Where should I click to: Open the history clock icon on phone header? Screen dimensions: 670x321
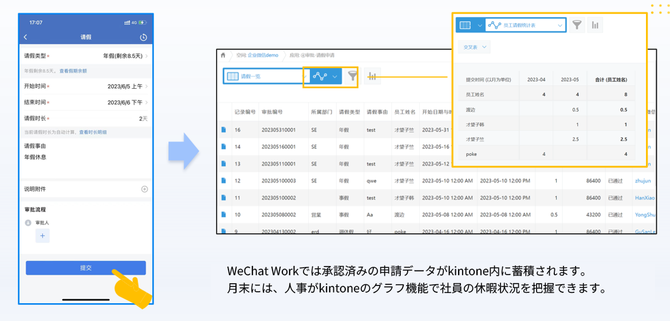(143, 37)
